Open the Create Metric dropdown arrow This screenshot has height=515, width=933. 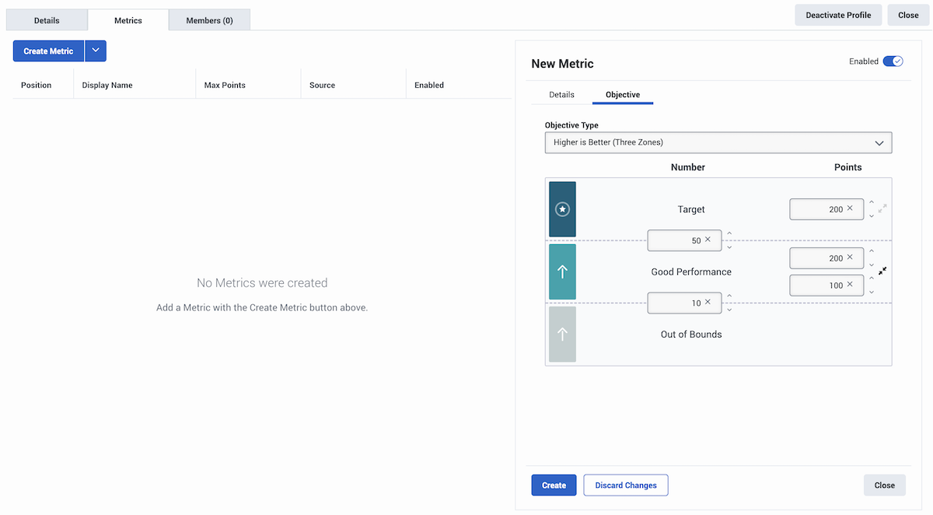coord(95,51)
